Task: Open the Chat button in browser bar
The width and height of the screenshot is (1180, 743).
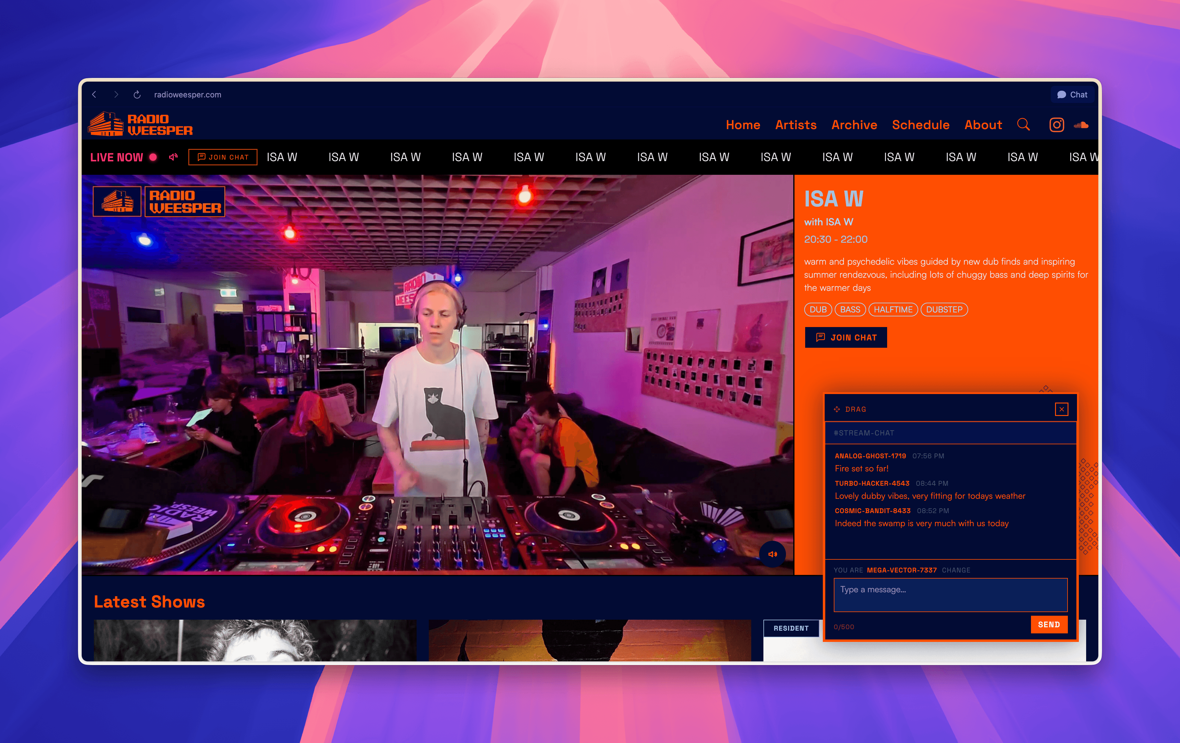Action: (1072, 94)
